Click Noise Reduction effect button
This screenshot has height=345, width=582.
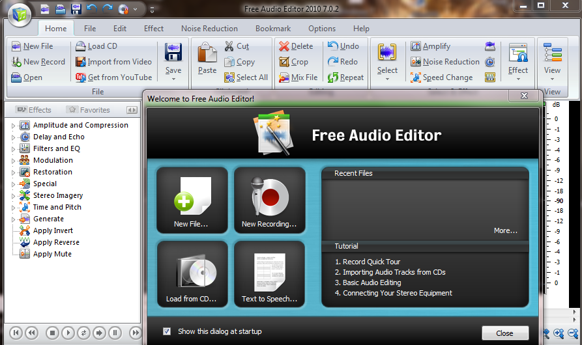pyautogui.click(x=445, y=62)
